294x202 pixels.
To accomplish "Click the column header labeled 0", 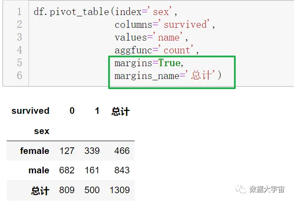I will click(72, 111).
